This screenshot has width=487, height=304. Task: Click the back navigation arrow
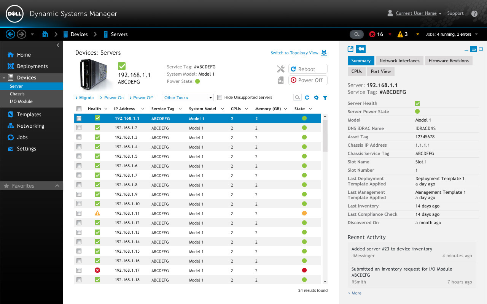point(10,34)
